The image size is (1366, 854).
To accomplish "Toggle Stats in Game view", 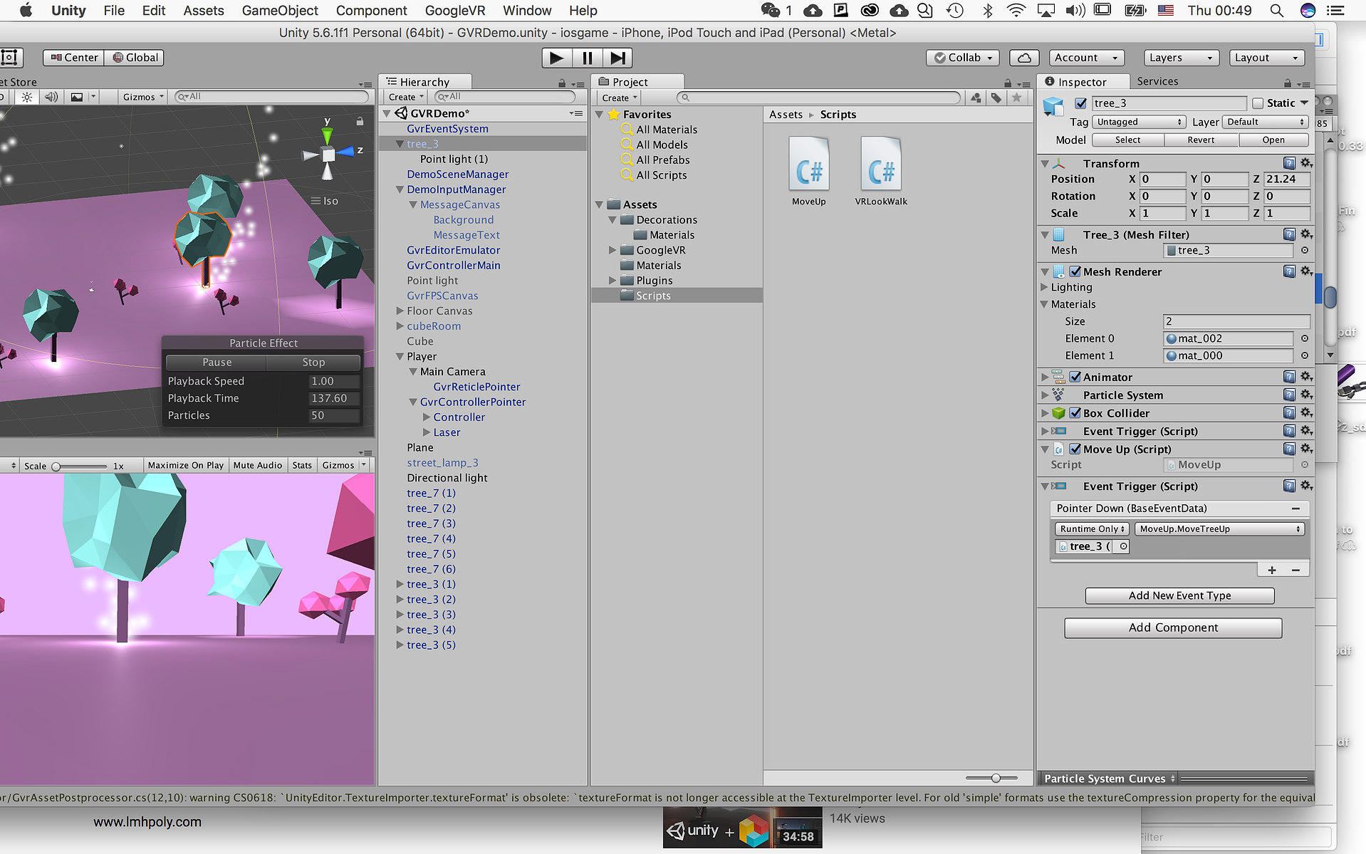I will click(x=302, y=465).
